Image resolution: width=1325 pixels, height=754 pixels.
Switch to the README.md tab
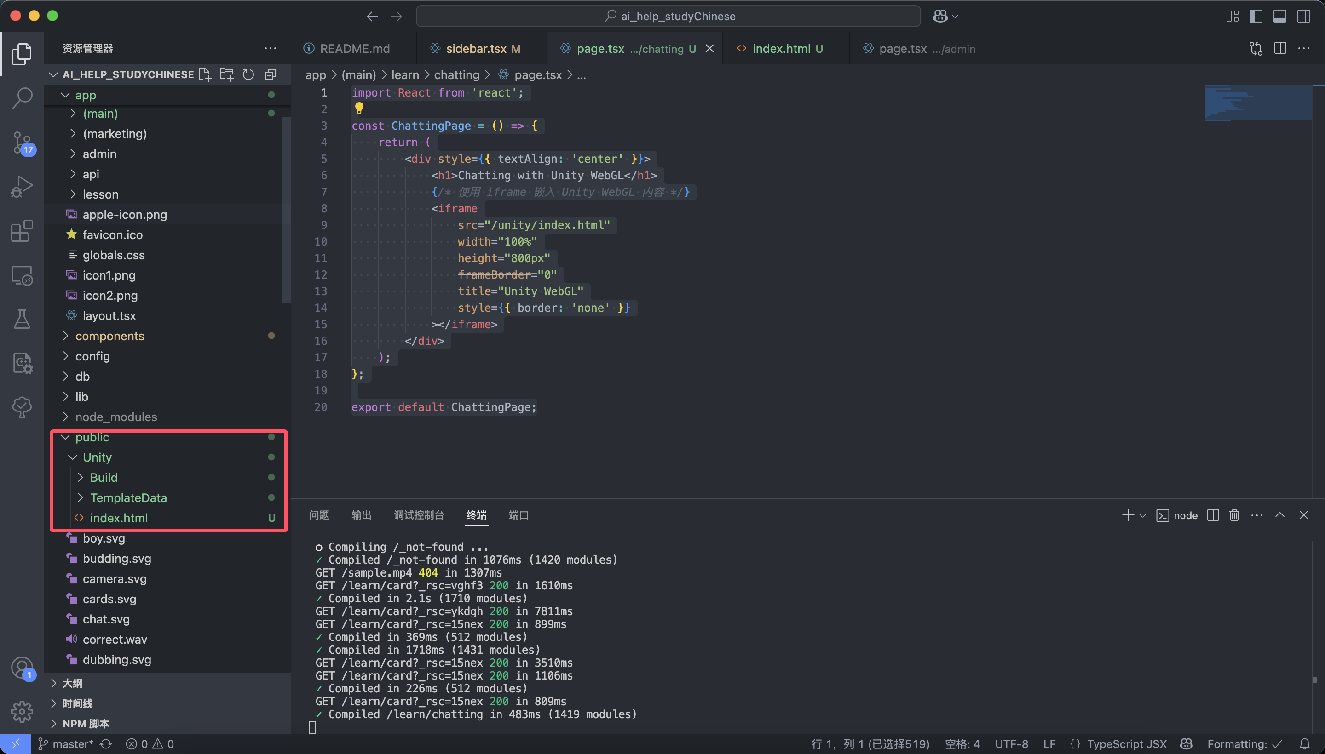point(354,48)
